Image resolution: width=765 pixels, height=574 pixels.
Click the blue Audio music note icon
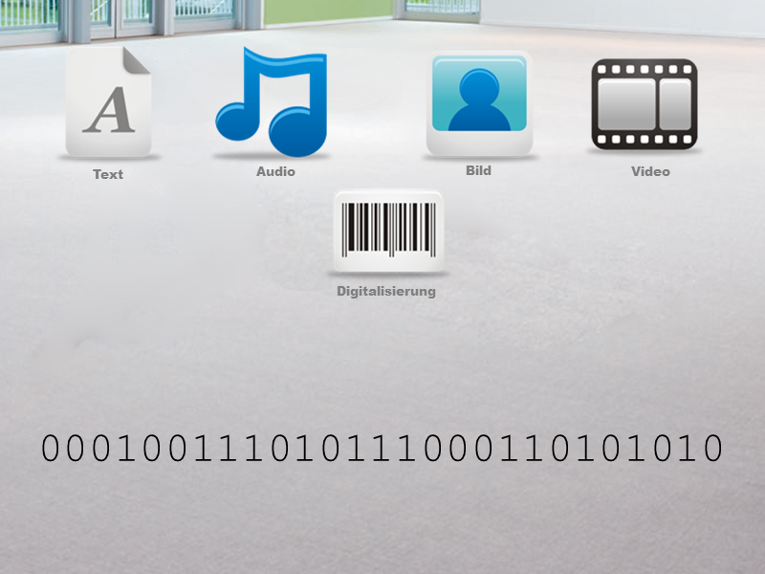point(274,100)
